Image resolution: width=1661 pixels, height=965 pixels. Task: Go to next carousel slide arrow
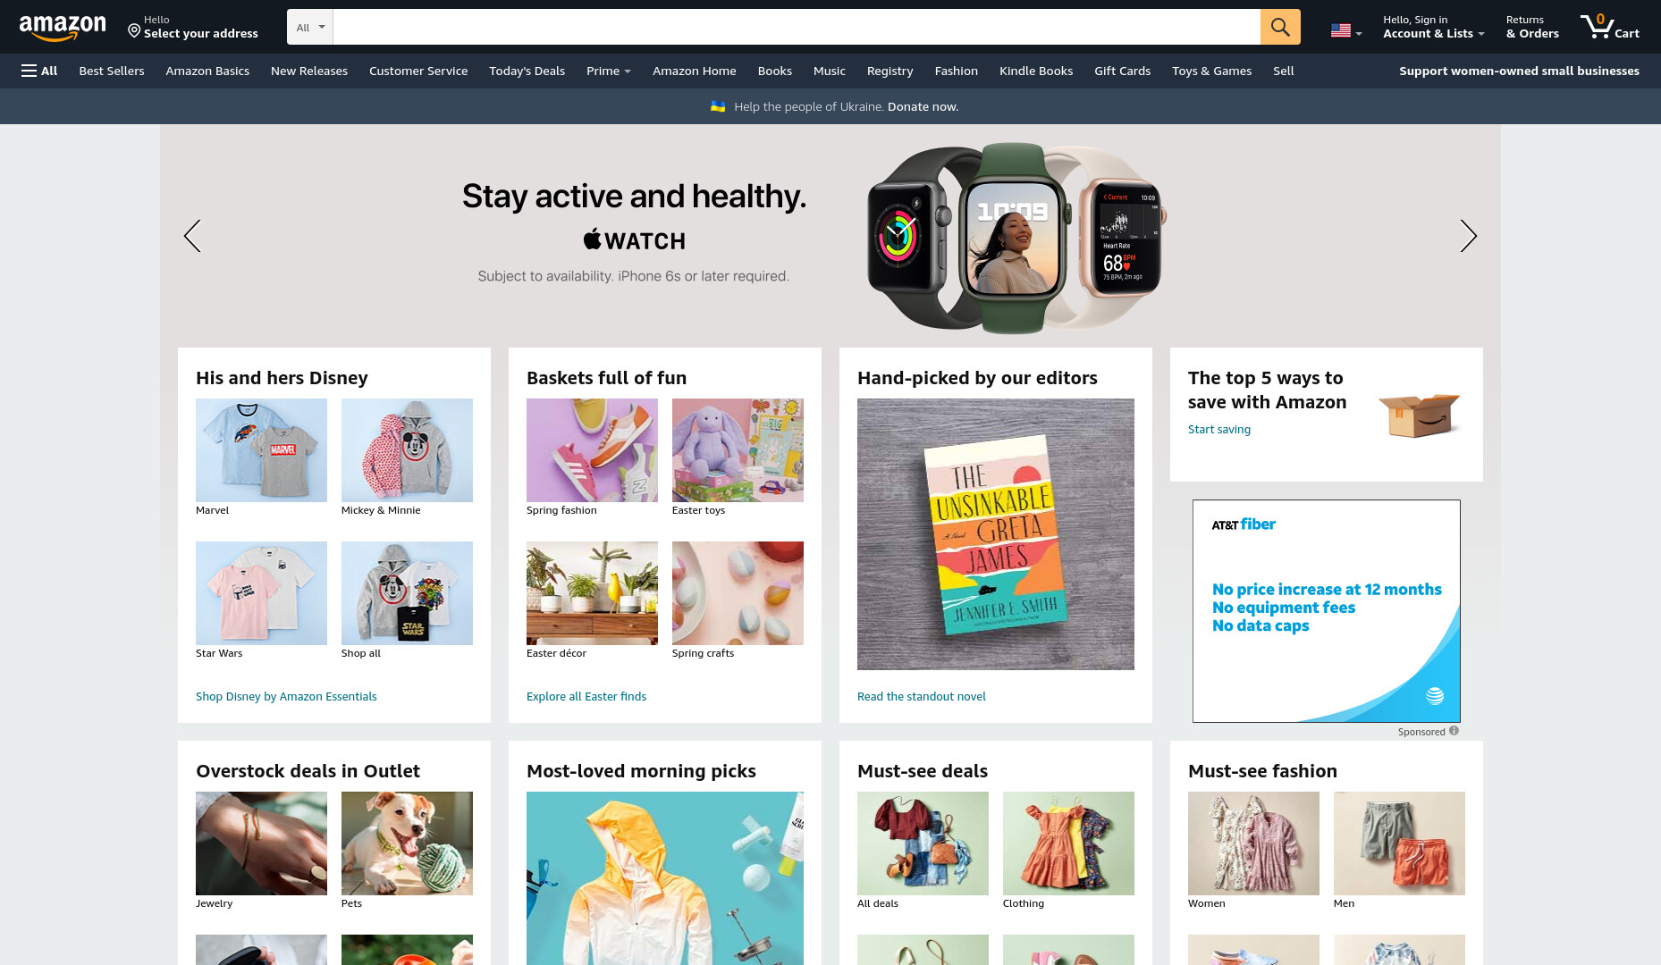point(1468,236)
